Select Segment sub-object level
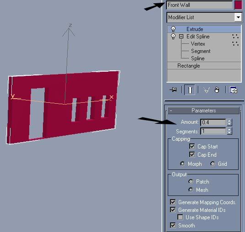This screenshot has width=245, height=232. (x=201, y=51)
